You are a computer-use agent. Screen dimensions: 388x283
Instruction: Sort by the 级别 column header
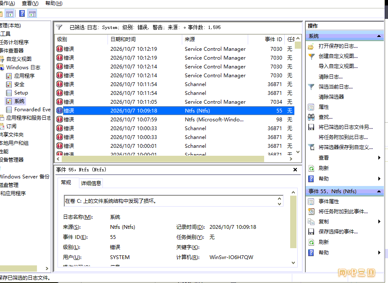click(81, 39)
